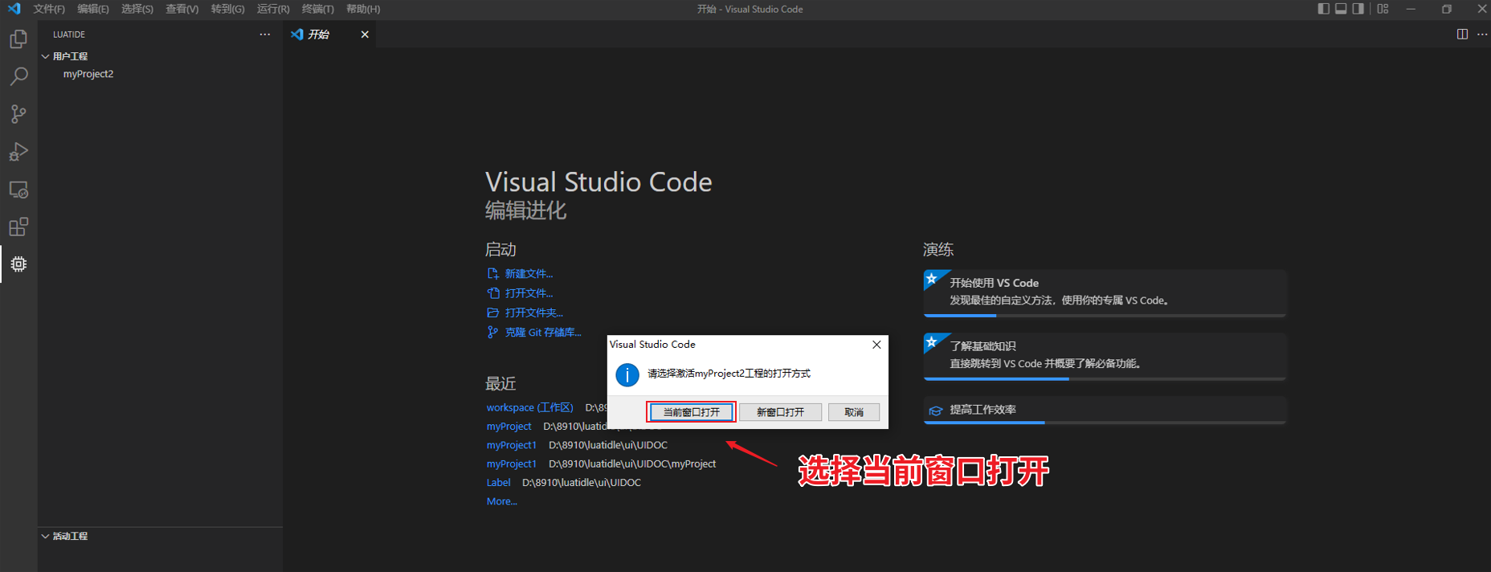Screen dimensions: 1491x572
Task: Click graduation cap icon on 提高工作效率
Action: (x=936, y=411)
